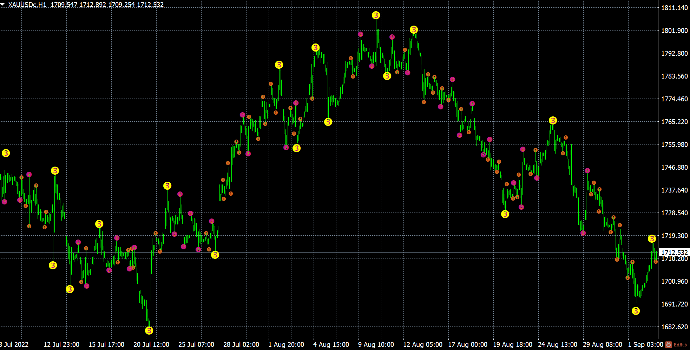
Task: Click the 1737.640 price axis label
Action: [674, 190]
